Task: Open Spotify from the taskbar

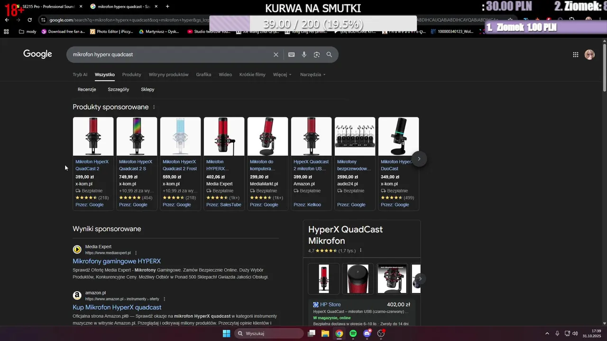Action: tap(353, 333)
